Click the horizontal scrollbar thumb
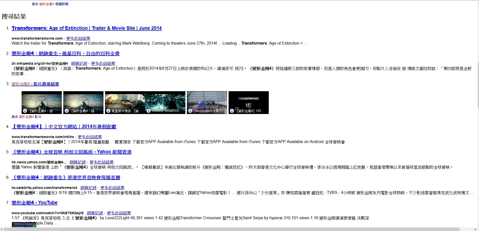Image resolution: width=479 pixels, height=231 pixels. (232, 229)
